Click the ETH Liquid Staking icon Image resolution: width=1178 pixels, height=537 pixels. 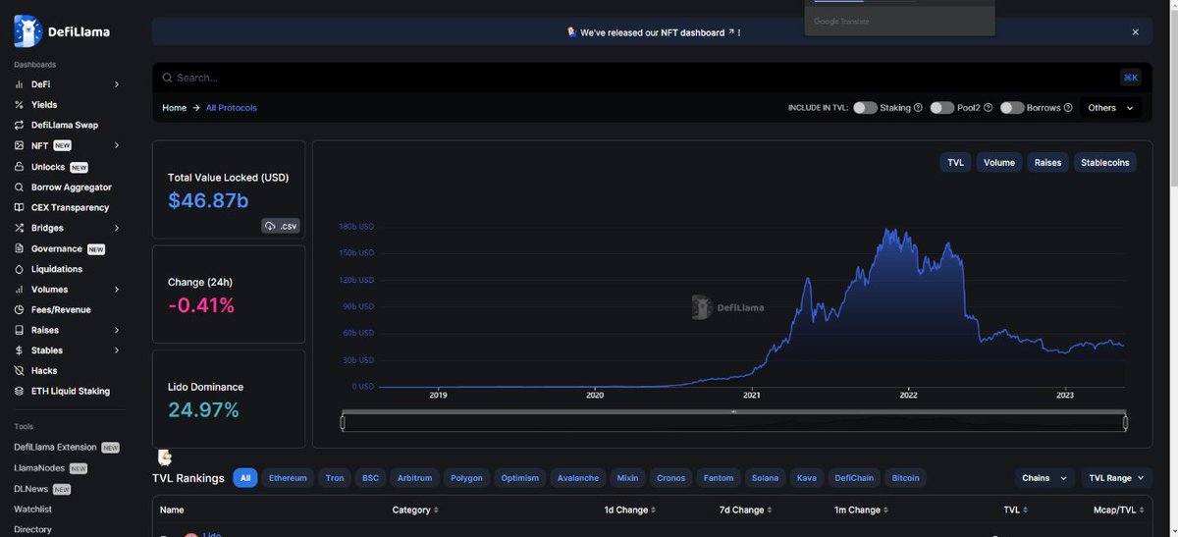click(19, 392)
